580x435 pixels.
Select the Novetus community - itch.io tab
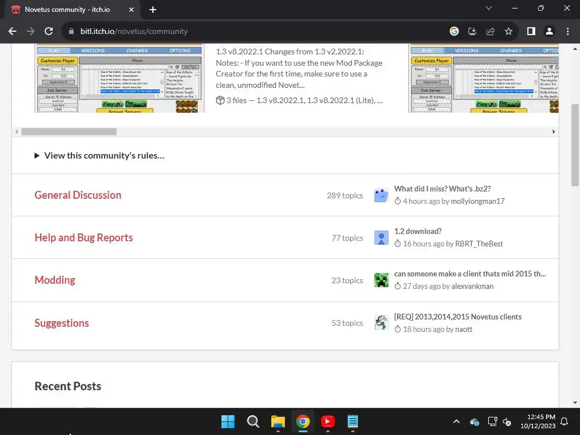(72, 10)
